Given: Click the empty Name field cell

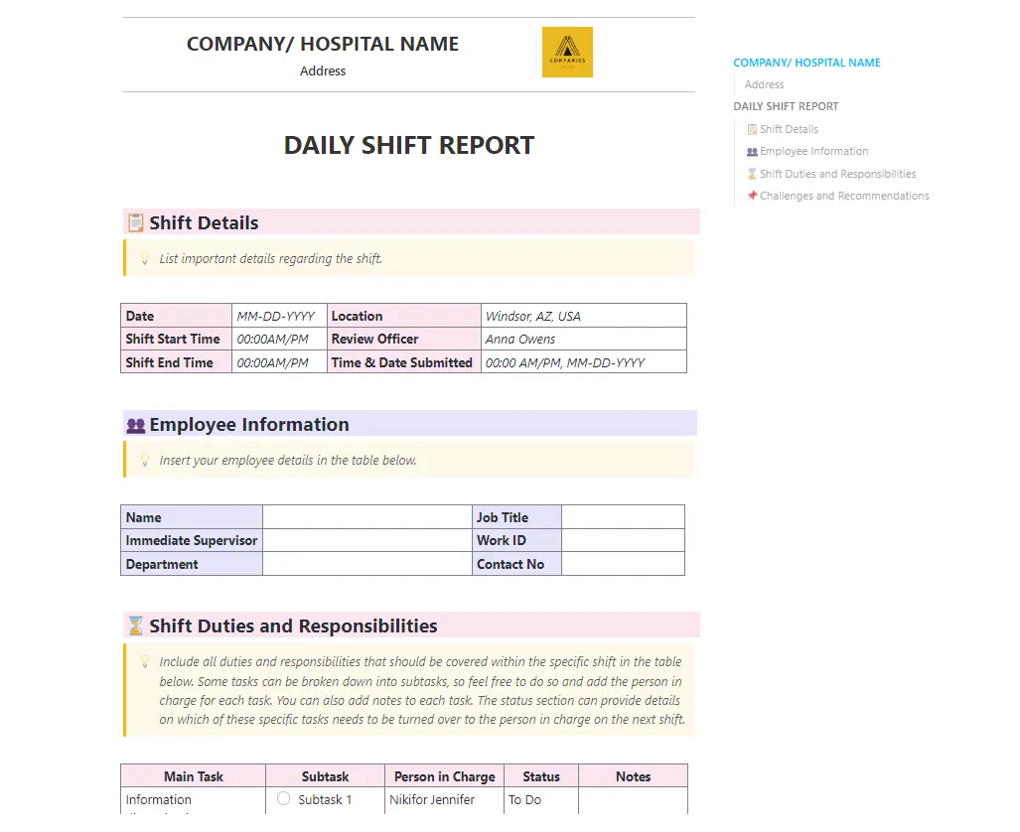Looking at the screenshot, I should pyautogui.click(x=366, y=517).
